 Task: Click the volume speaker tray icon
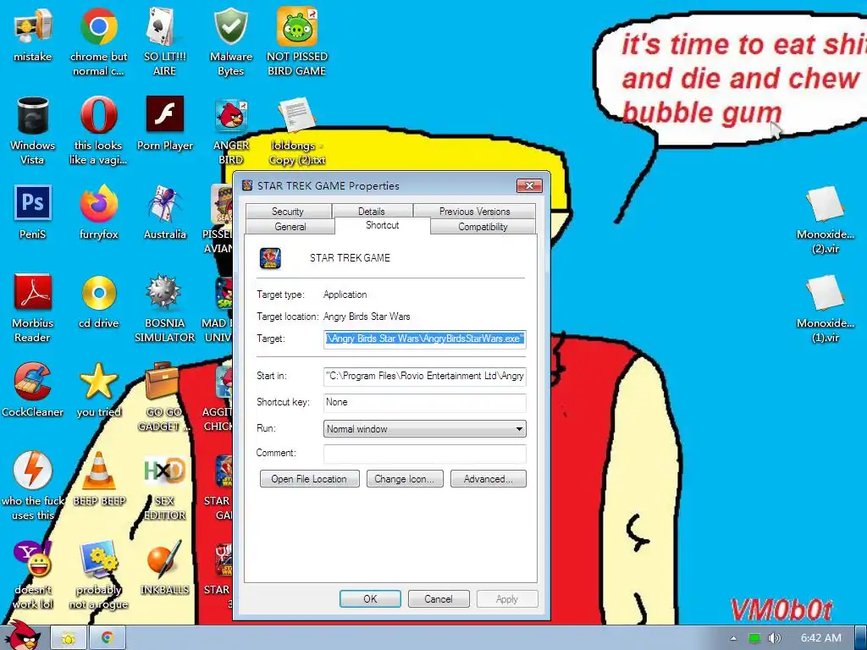tap(774, 638)
